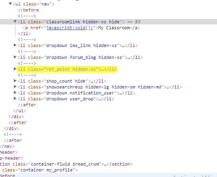Select the first comment node under ::before
The image size is (217, 177).
(27, 16)
